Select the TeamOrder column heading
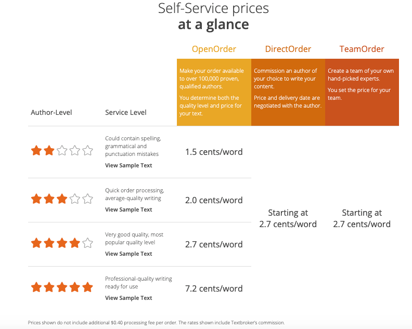The width and height of the screenshot is (412, 329). pyautogui.click(x=362, y=49)
